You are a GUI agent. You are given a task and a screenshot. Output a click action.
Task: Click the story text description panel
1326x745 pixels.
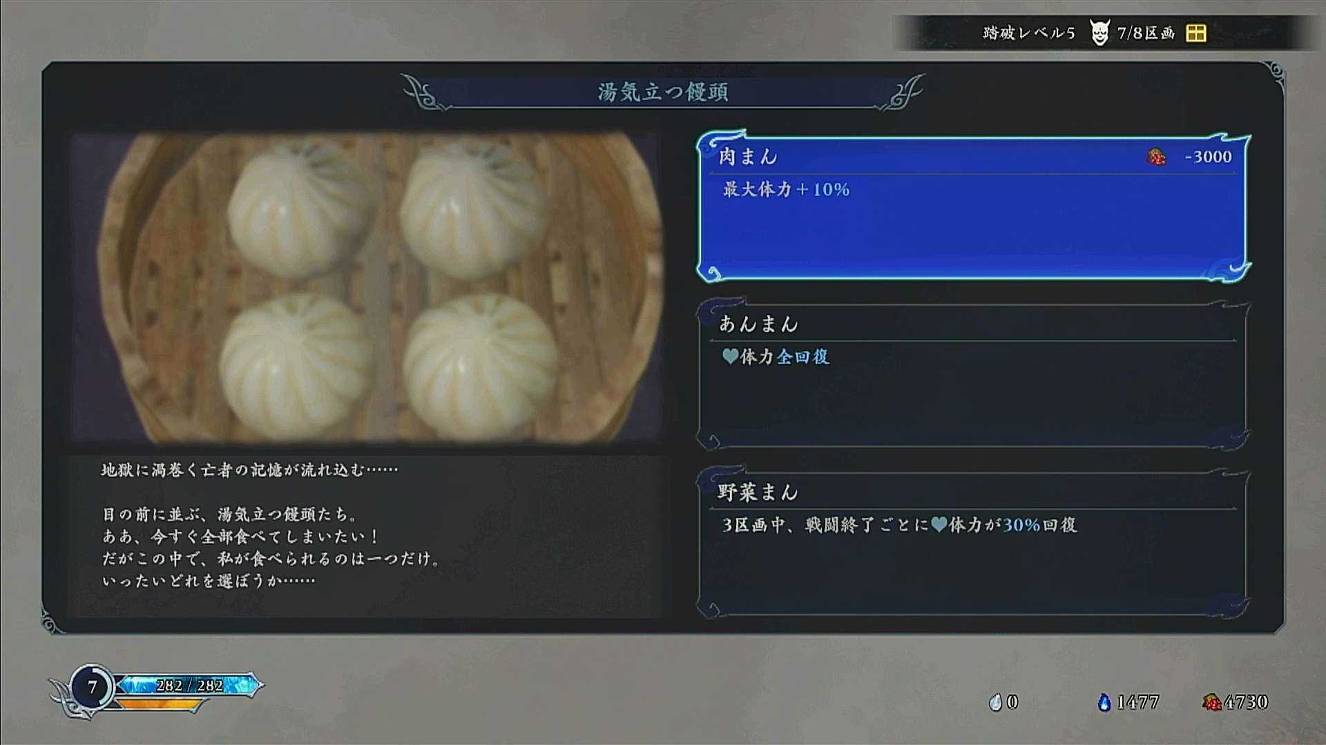(367, 535)
